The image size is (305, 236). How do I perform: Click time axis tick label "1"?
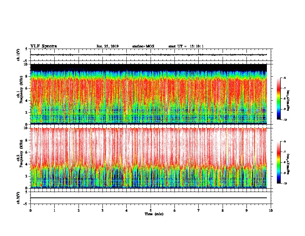tap(54, 211)
